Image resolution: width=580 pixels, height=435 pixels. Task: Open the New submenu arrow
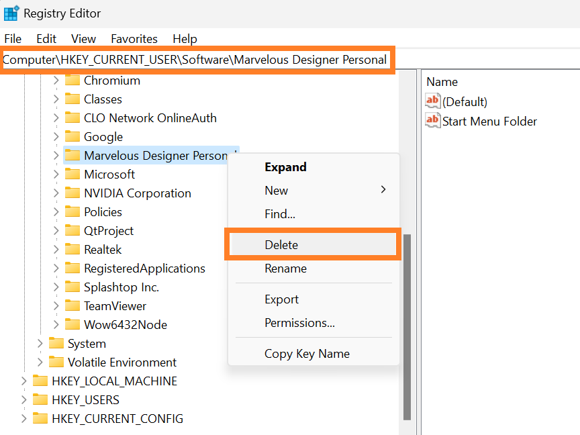(x=383, y=190)
